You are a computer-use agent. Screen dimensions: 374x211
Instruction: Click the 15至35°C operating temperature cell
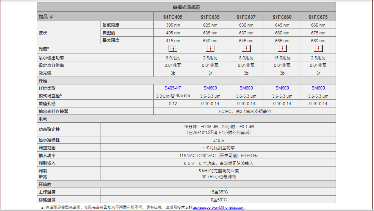(218, 192)
